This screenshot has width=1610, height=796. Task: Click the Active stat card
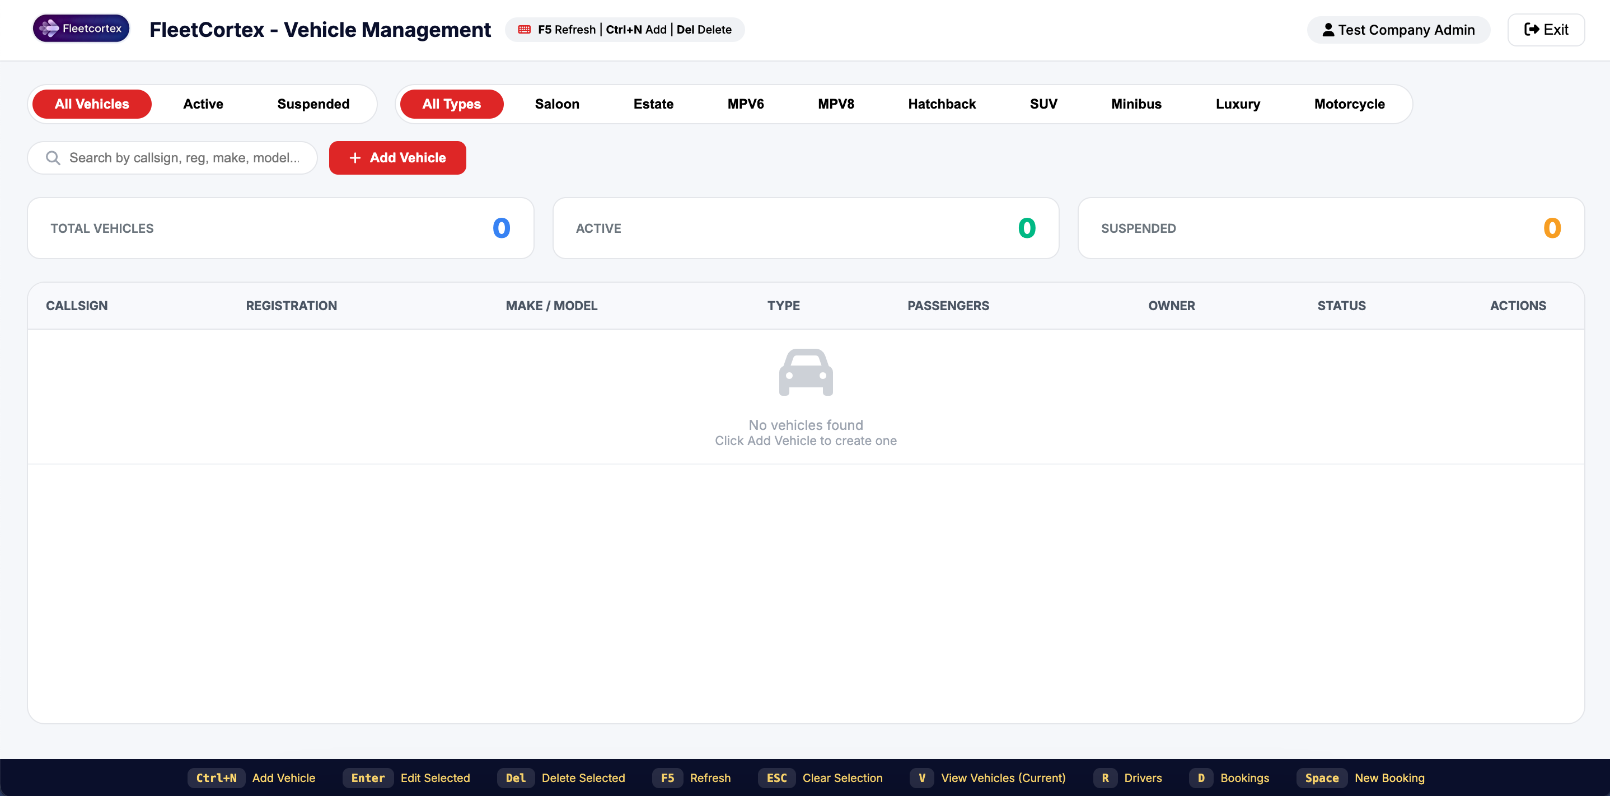(806, 228)
